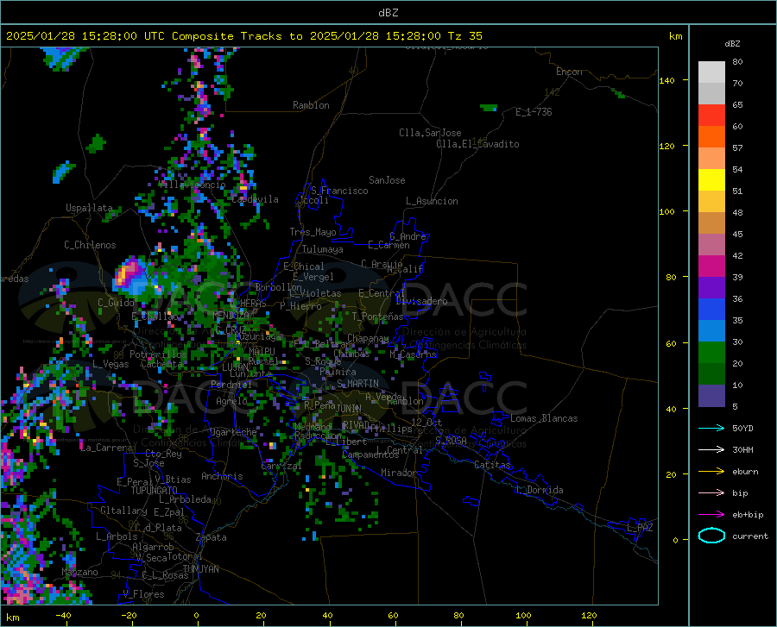Click the 'Tres_Mayo' map label

click(313, 232)
